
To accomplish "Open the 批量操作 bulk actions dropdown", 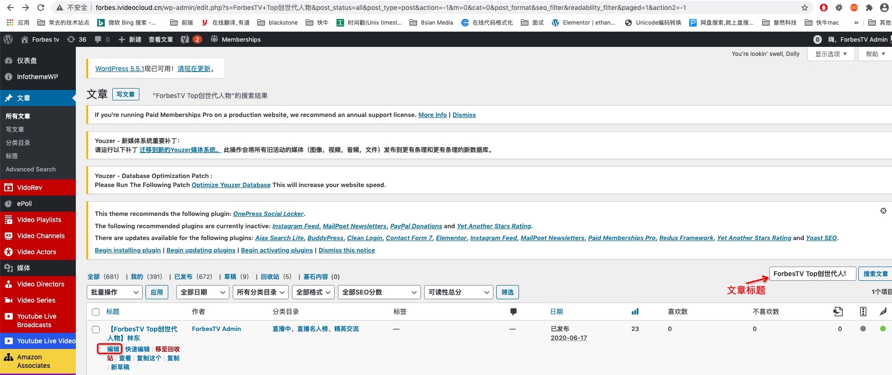I will tap(114, 292).
